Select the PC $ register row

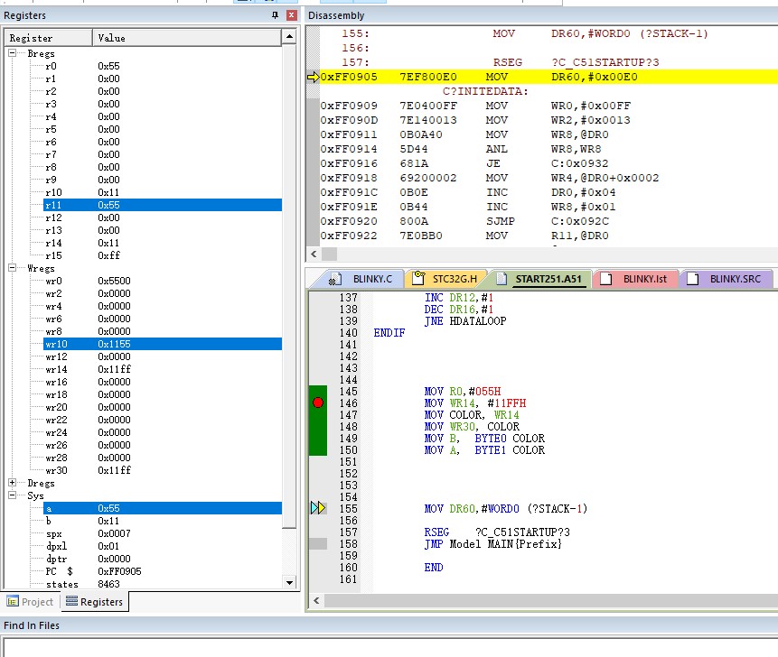pos(59,571)
